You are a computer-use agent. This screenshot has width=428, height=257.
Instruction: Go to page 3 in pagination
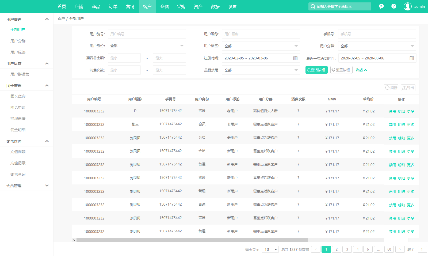click(x=347, y=249)
